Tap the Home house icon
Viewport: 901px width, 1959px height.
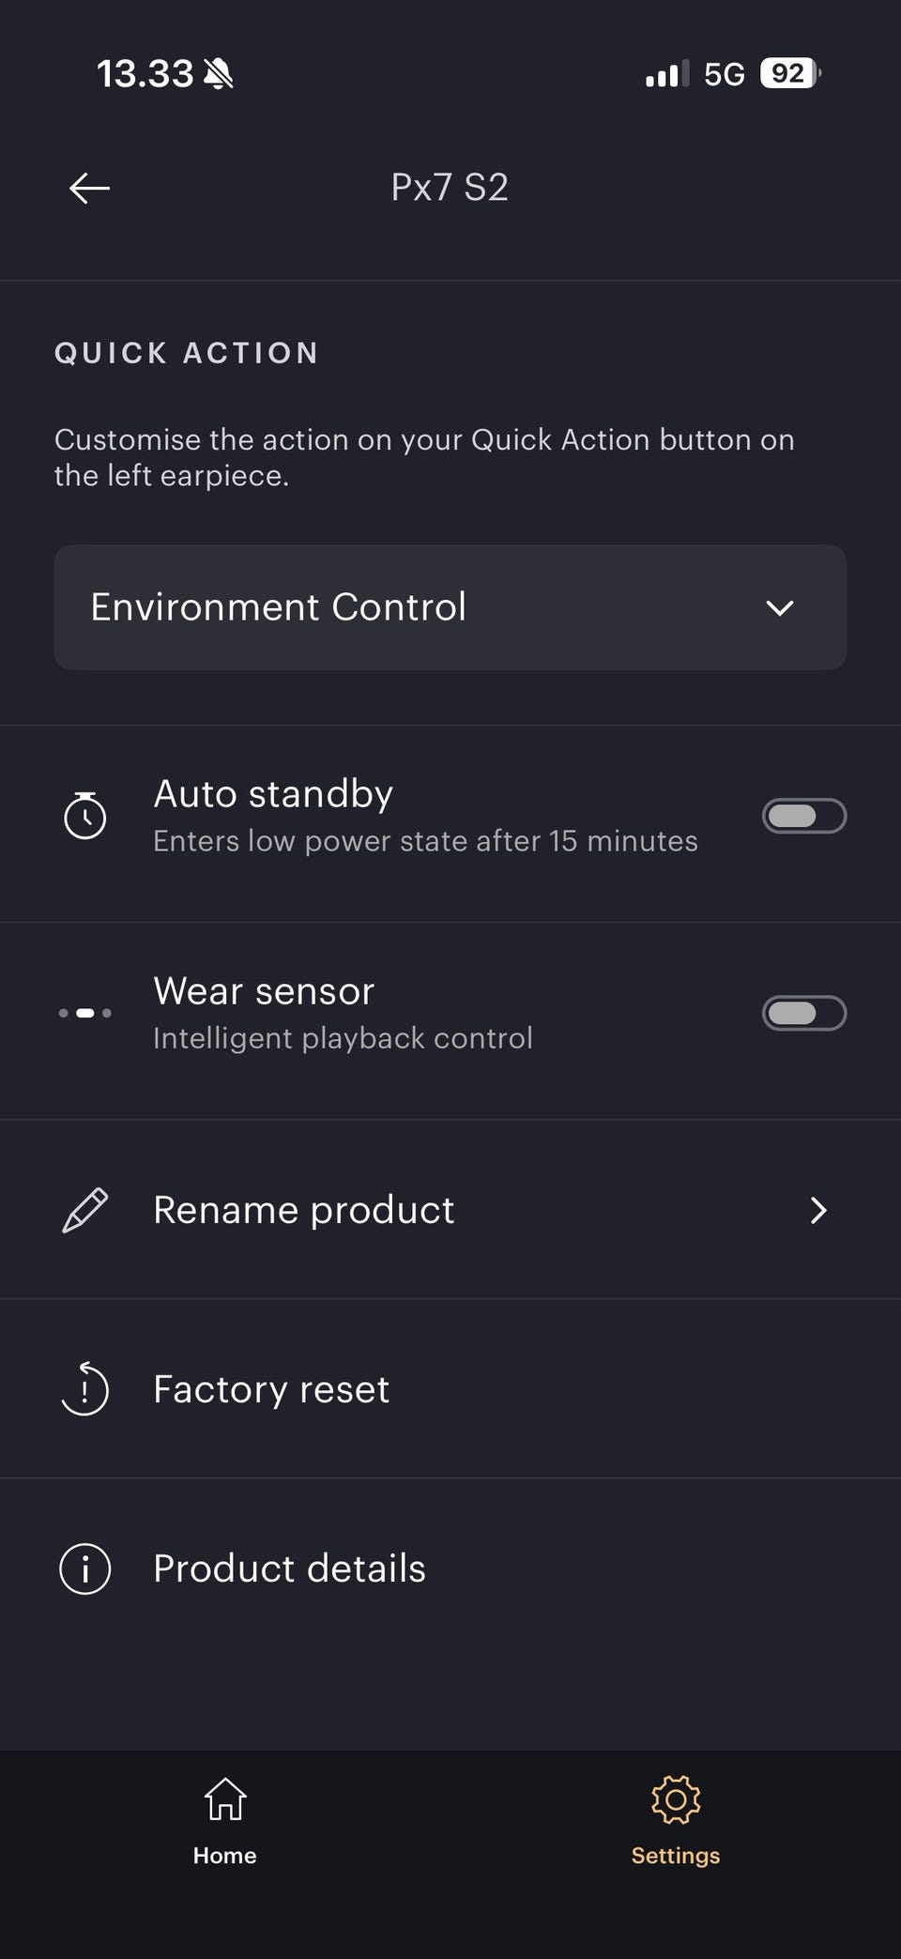click(225, 1799)
